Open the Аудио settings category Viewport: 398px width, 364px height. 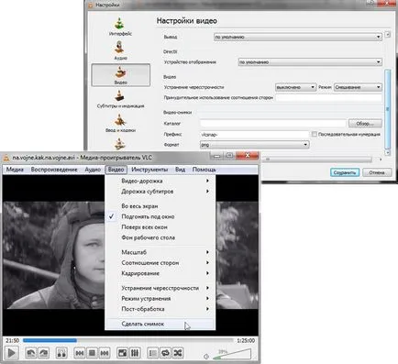120,51
